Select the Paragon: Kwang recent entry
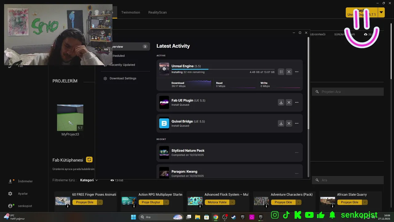 (x=229, y=172)
